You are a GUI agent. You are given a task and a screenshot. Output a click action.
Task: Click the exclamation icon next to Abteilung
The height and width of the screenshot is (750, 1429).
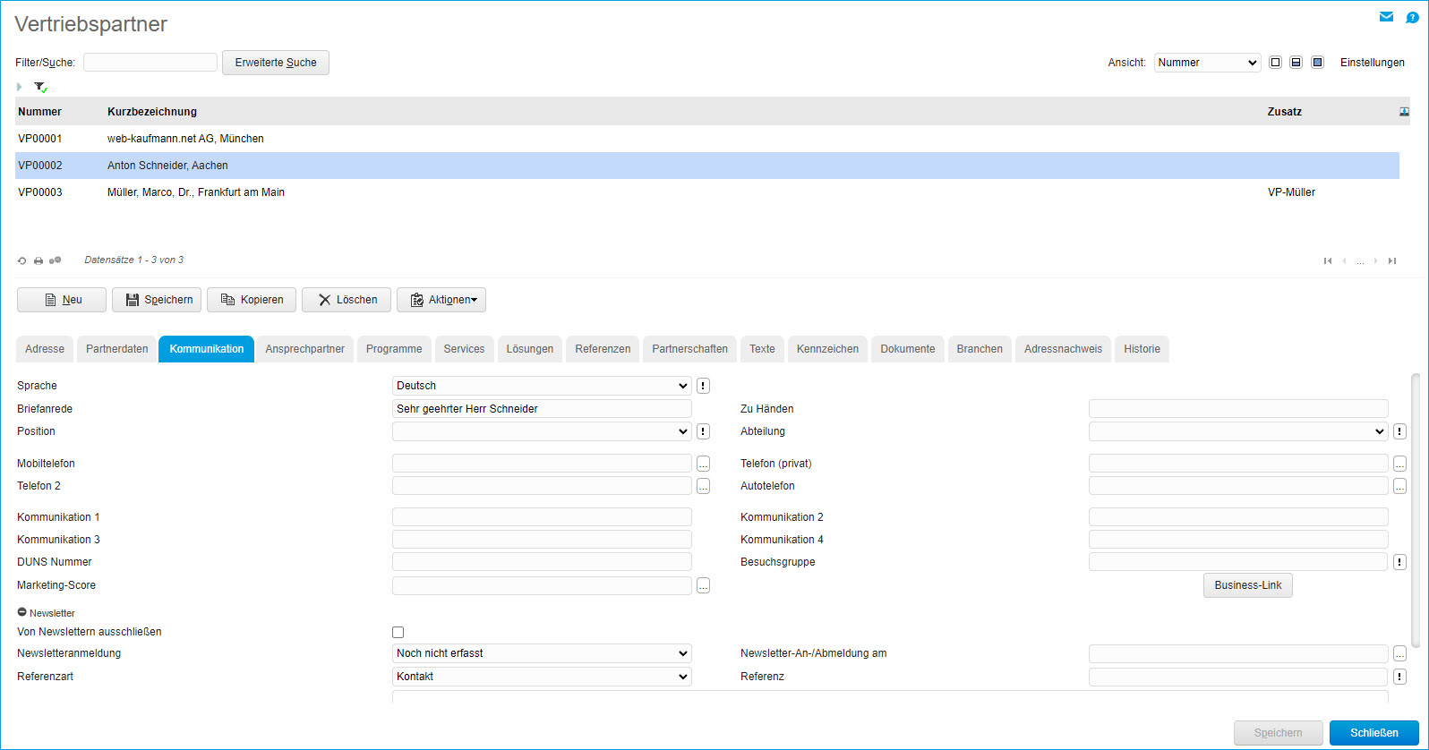tap(1399, 431)
